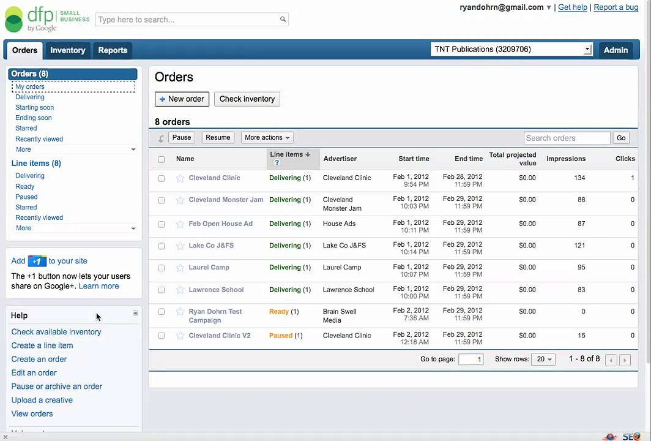Check the Cleveland Clinic V2 checkbox
The height and width of the screenshot is (441, 651).
(161, 336)
